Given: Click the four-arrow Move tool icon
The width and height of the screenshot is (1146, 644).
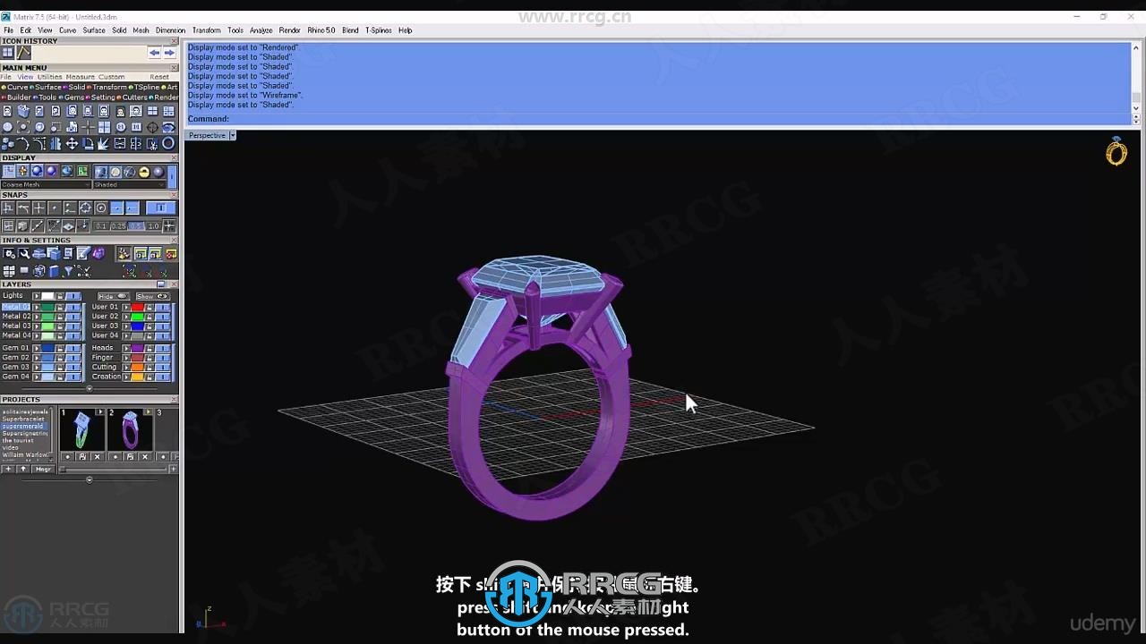Looking at the screenshot, I should [x=72, y=143].
